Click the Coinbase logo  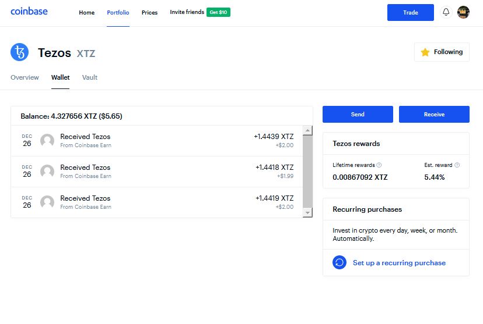point(29,12)
